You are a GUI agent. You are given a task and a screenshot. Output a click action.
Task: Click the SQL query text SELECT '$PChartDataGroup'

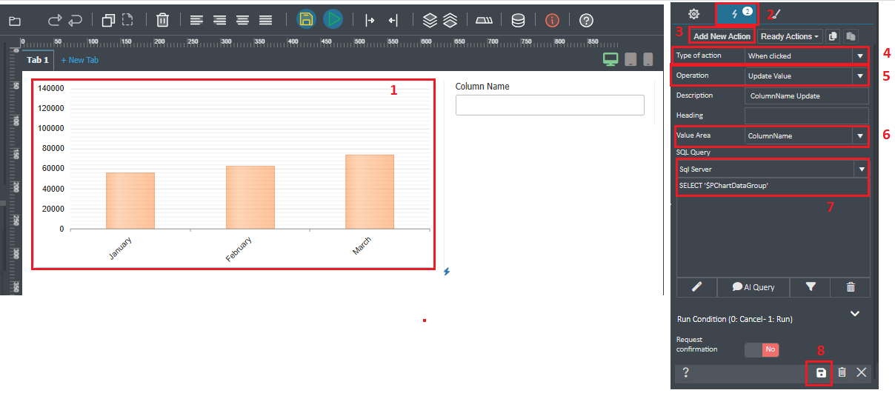click(x=724, y=186)
